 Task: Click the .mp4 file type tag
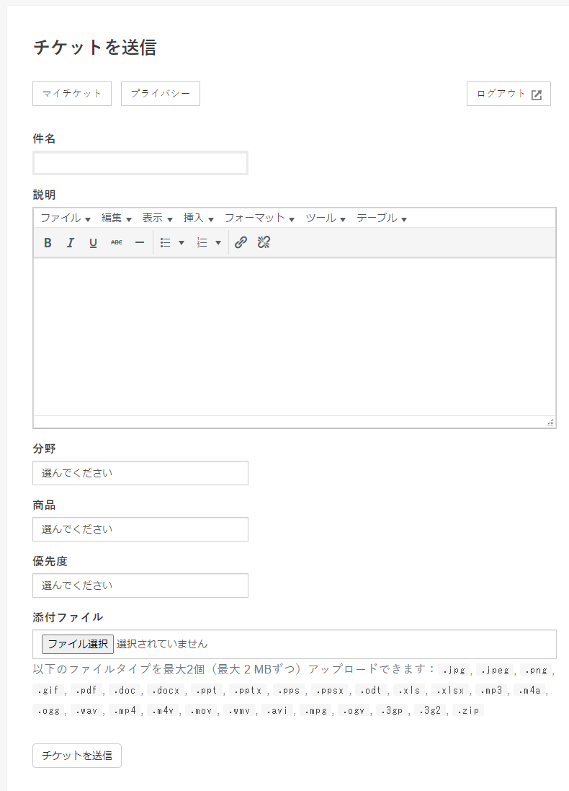125,710
